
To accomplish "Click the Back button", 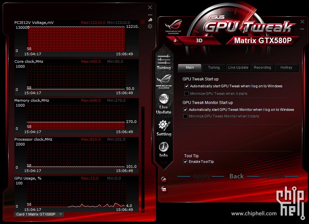I will pyautogui.click(x=236, y=176).
